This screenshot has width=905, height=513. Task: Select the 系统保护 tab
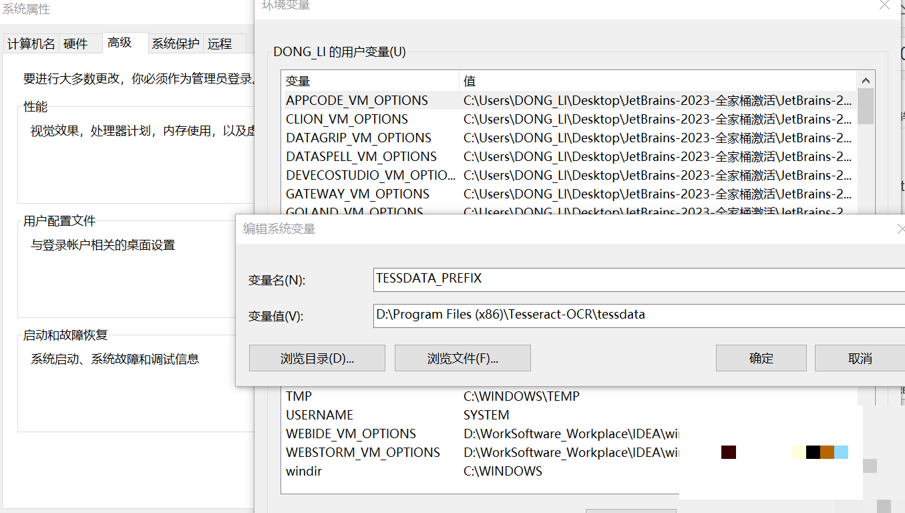[x=175, y=44]
